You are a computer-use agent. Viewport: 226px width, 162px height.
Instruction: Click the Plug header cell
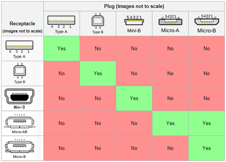134,6
